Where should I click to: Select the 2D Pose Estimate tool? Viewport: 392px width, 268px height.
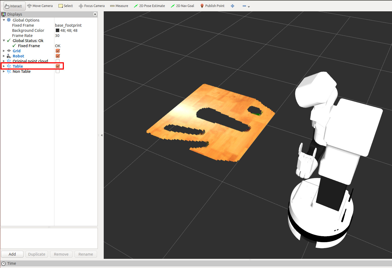pos(149,6)
